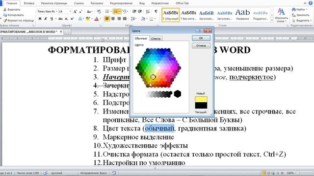Decrease font size with shrink font icon
The height and width of the screenshot is (176, 314).
pos(80,12)
